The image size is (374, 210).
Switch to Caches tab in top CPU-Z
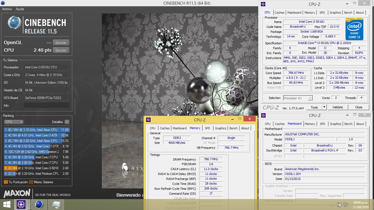coord(280,13)
